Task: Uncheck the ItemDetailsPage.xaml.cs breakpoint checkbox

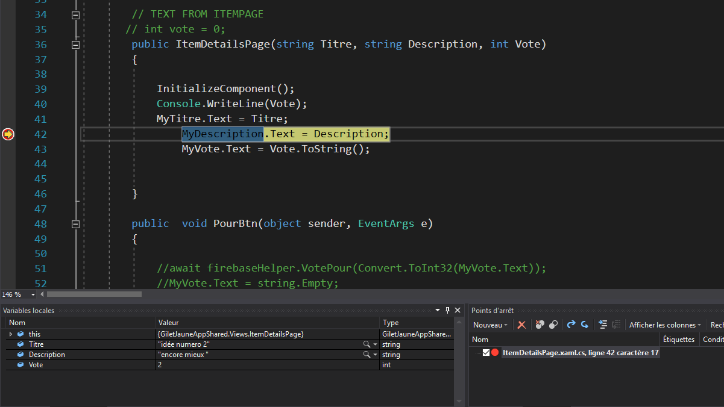Action: click(x=486, y=353)
